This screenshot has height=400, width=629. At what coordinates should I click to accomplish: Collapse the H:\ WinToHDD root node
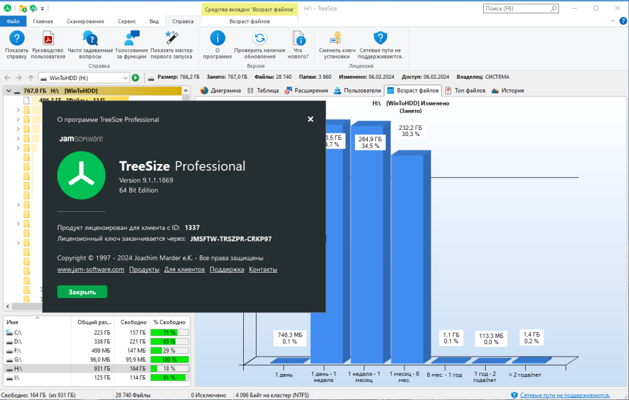[9, 91]
